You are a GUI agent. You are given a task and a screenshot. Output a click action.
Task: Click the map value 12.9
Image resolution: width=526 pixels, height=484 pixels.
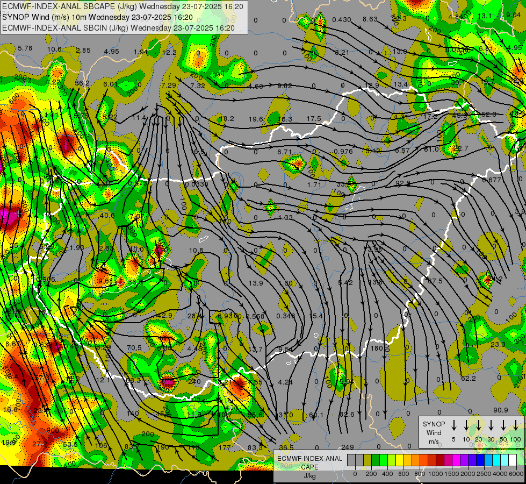(372, 86)
